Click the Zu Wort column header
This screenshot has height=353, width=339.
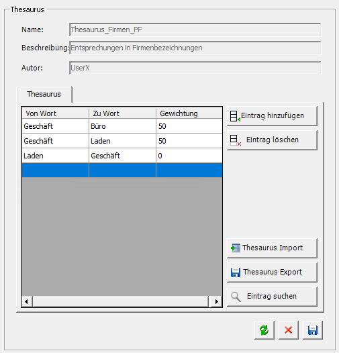click(x=123, y=113)
